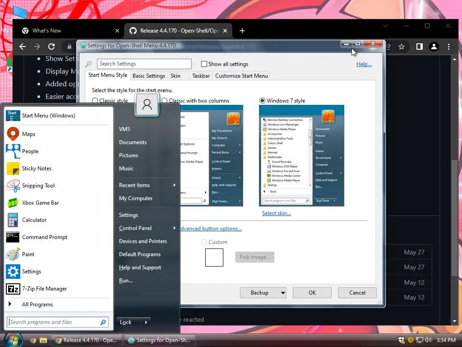
Task: Open Settings for Open-Shell taskbar button
Action: tap(160, 340)
